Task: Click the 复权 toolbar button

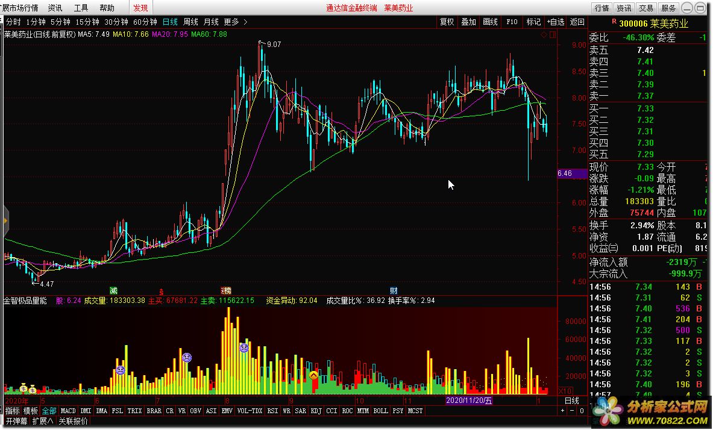Action: (x=447, y=22)
